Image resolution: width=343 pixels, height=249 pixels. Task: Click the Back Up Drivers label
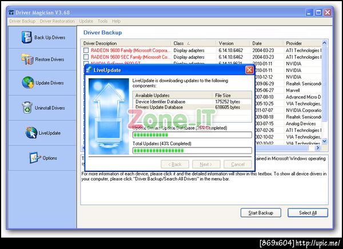(50, 37)
